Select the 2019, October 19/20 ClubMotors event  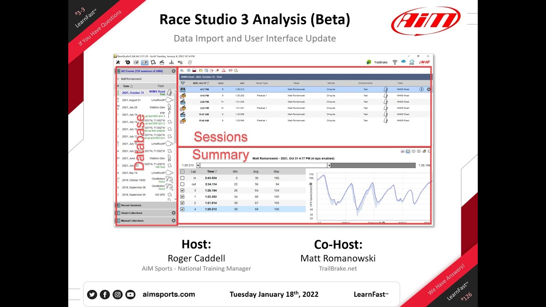pos(145,180)
